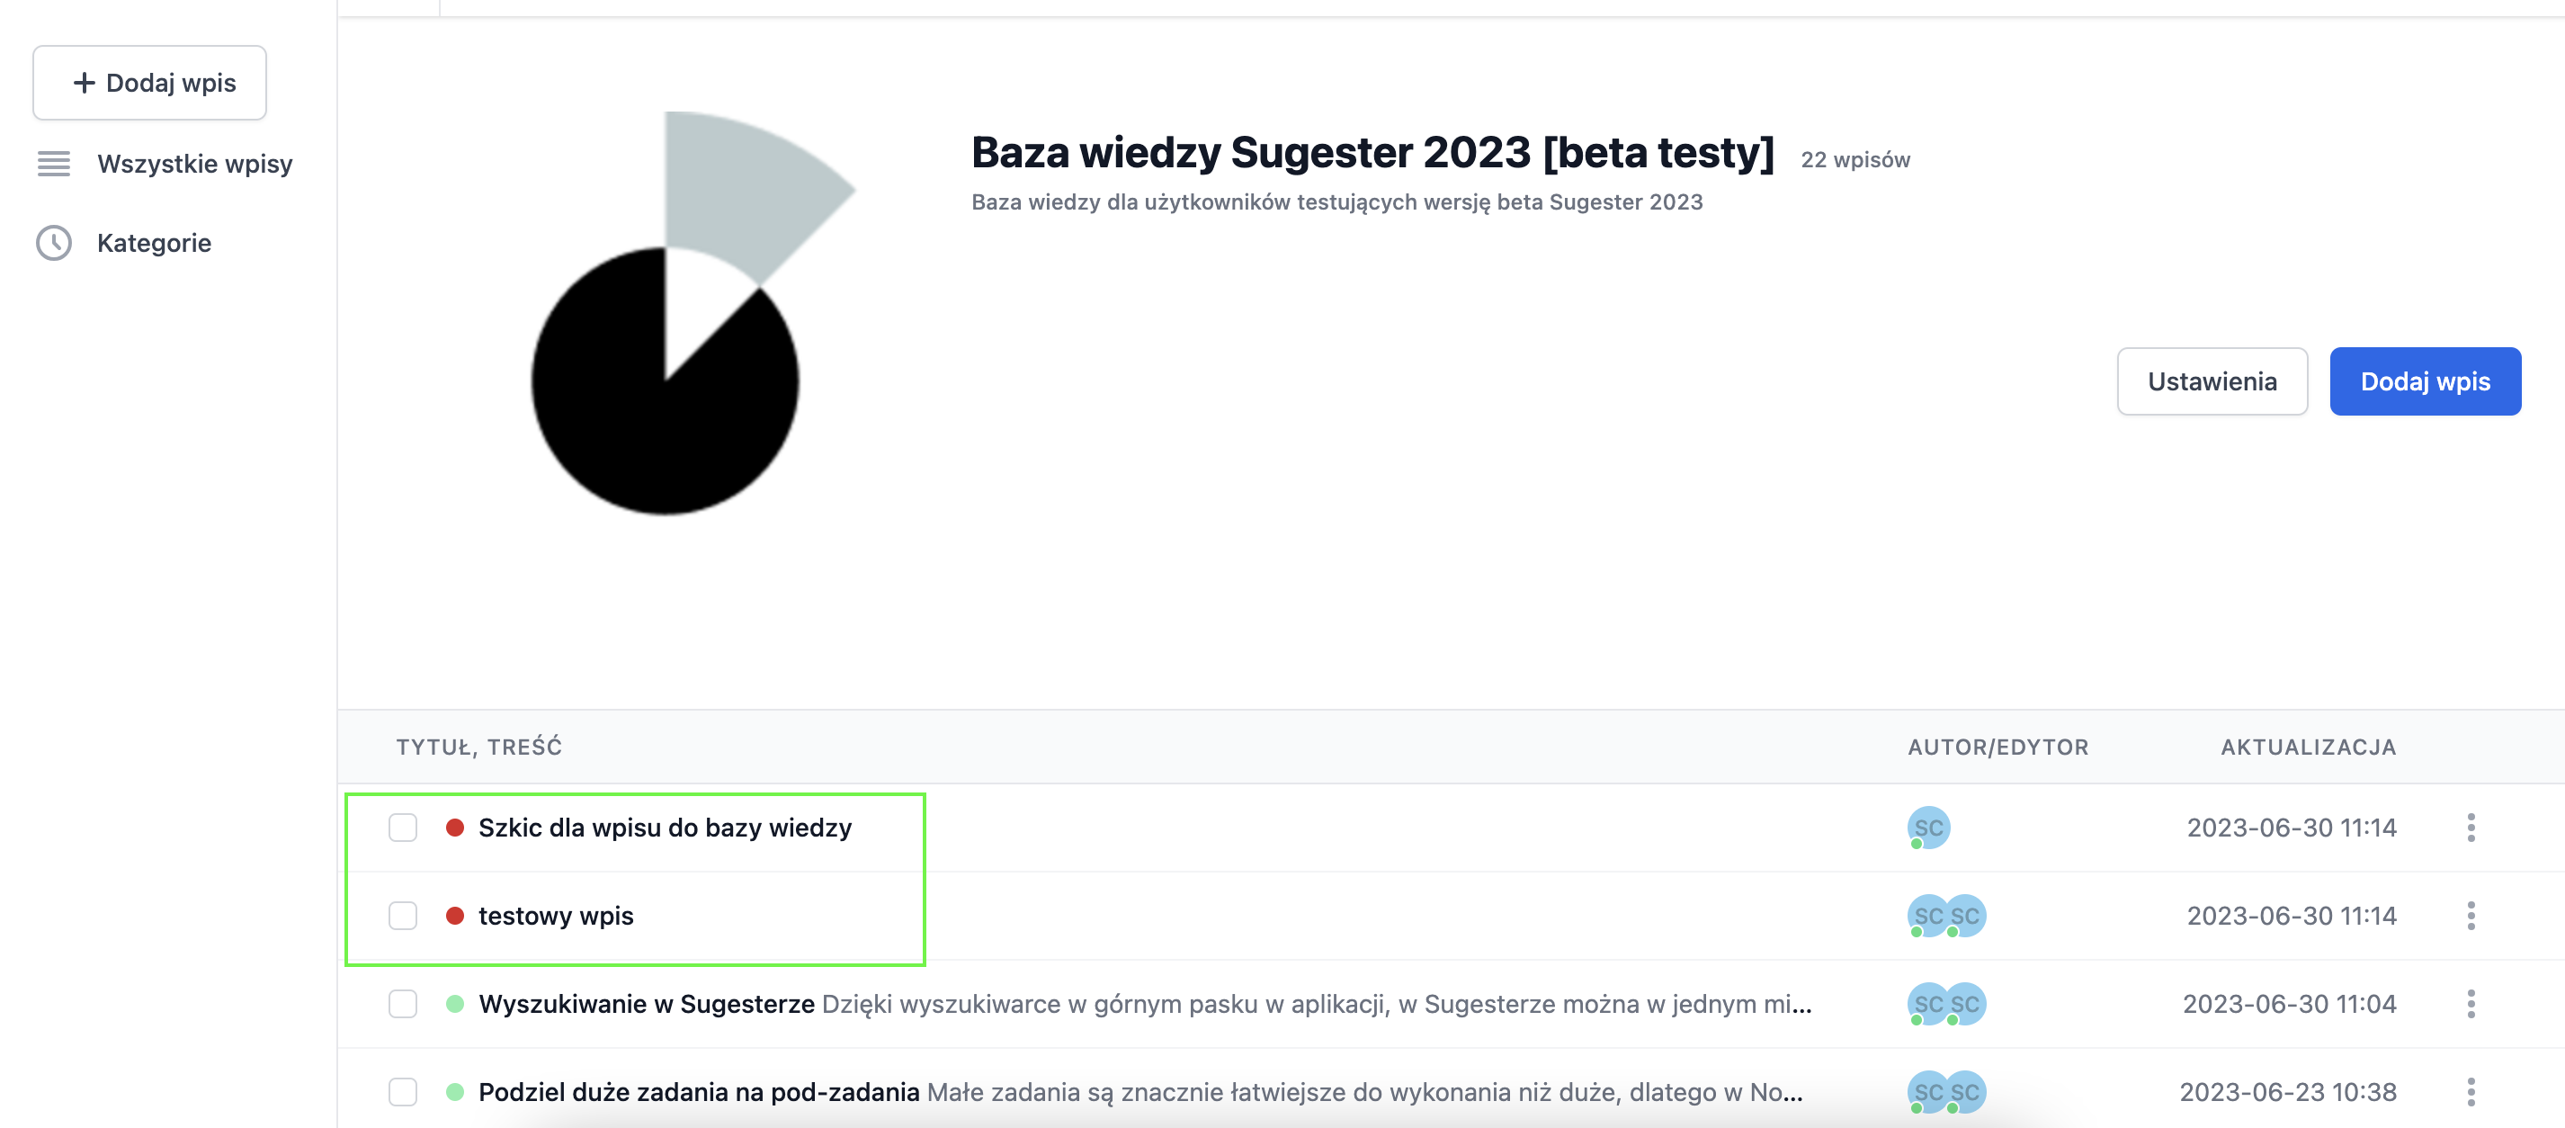Tick the checkbox for Szkic dla wpisu do bazy wiedzy

click(x=403, y=828)
